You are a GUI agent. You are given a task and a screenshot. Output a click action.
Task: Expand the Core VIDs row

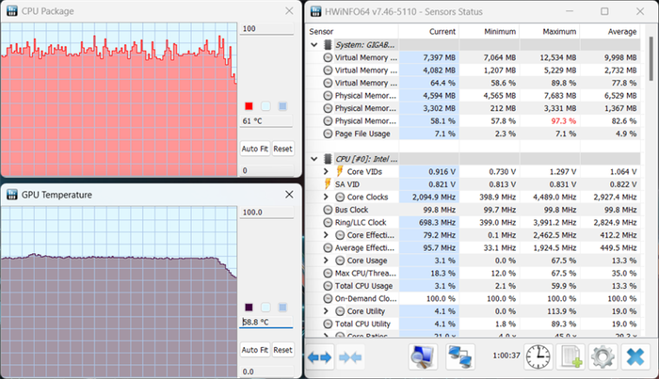[x=326, y=172]
